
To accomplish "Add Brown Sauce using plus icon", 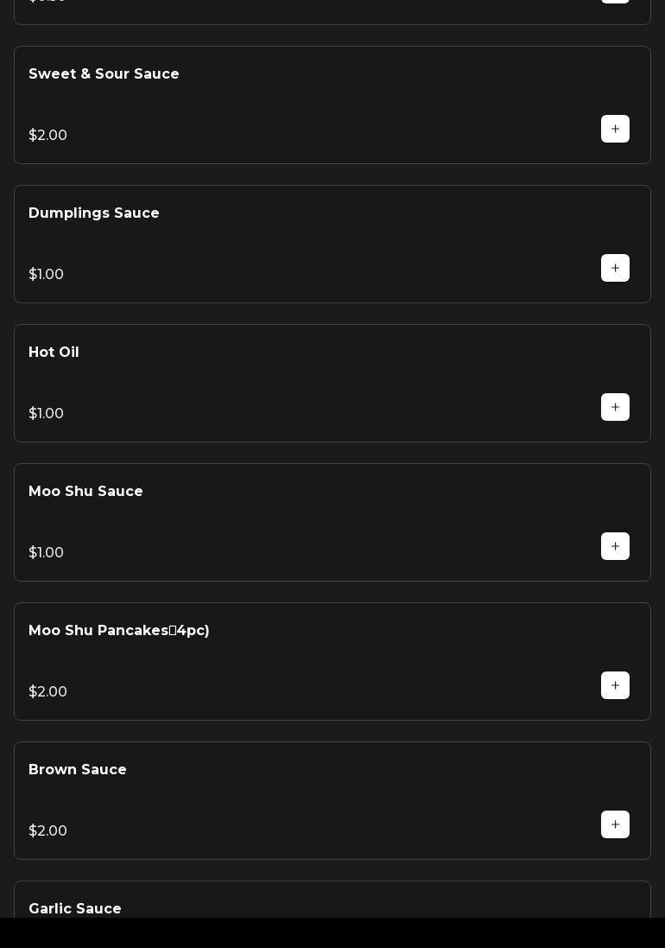I will click(x=615, y=824).
